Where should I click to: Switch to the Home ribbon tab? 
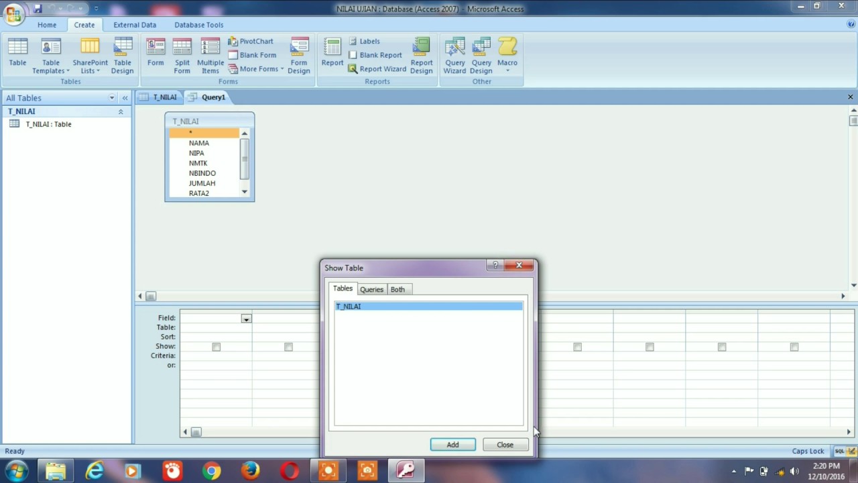point(47,25)
